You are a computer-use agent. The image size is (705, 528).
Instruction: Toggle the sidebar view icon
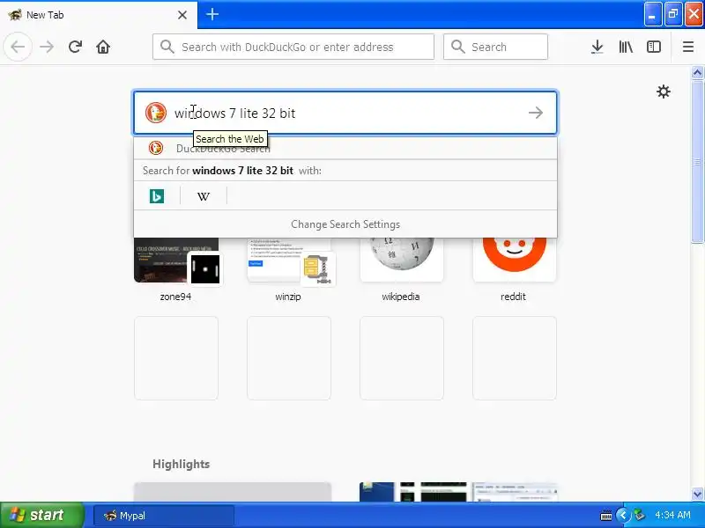click(x=654, y=47)
